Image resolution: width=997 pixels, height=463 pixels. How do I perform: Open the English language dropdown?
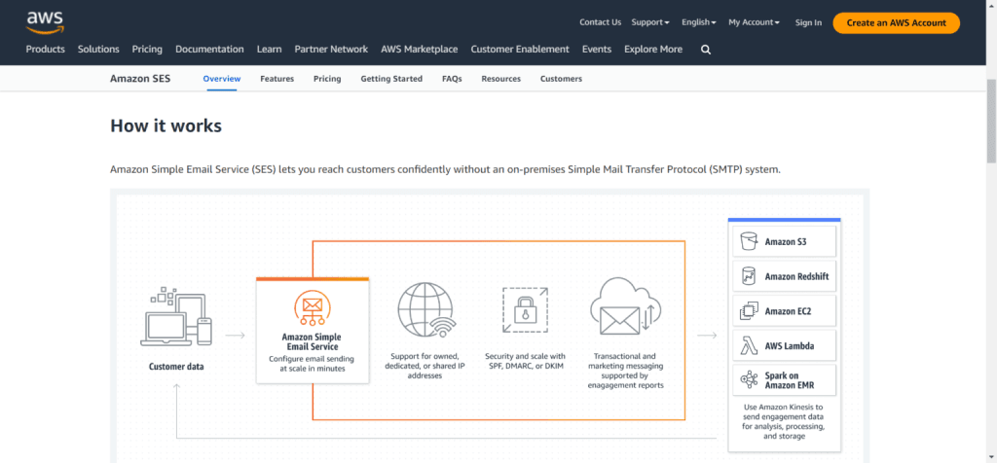coord(699,22)
